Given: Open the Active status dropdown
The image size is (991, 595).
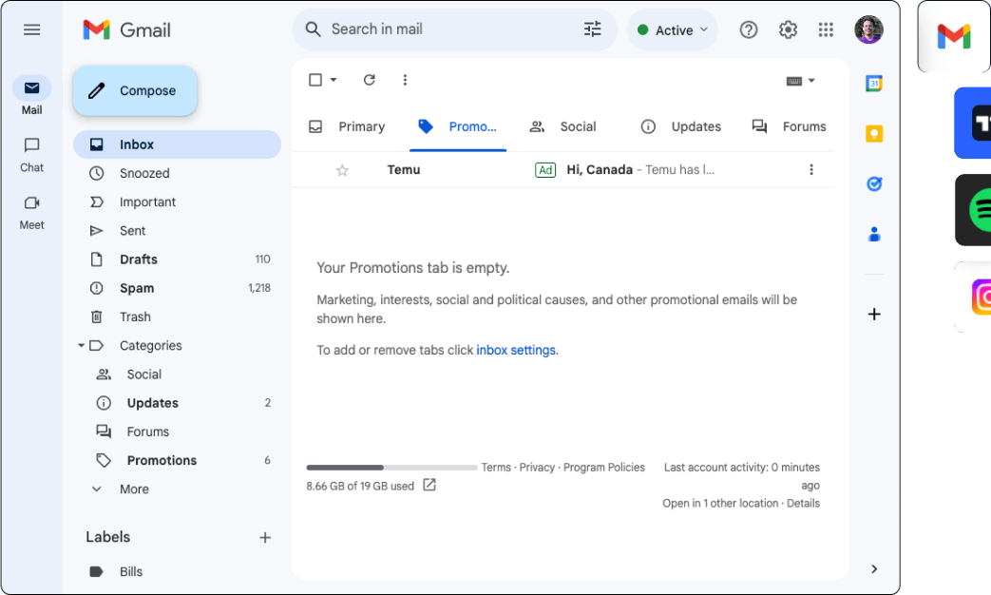Looking at the screenshot, I should click(x=673, y=30).
